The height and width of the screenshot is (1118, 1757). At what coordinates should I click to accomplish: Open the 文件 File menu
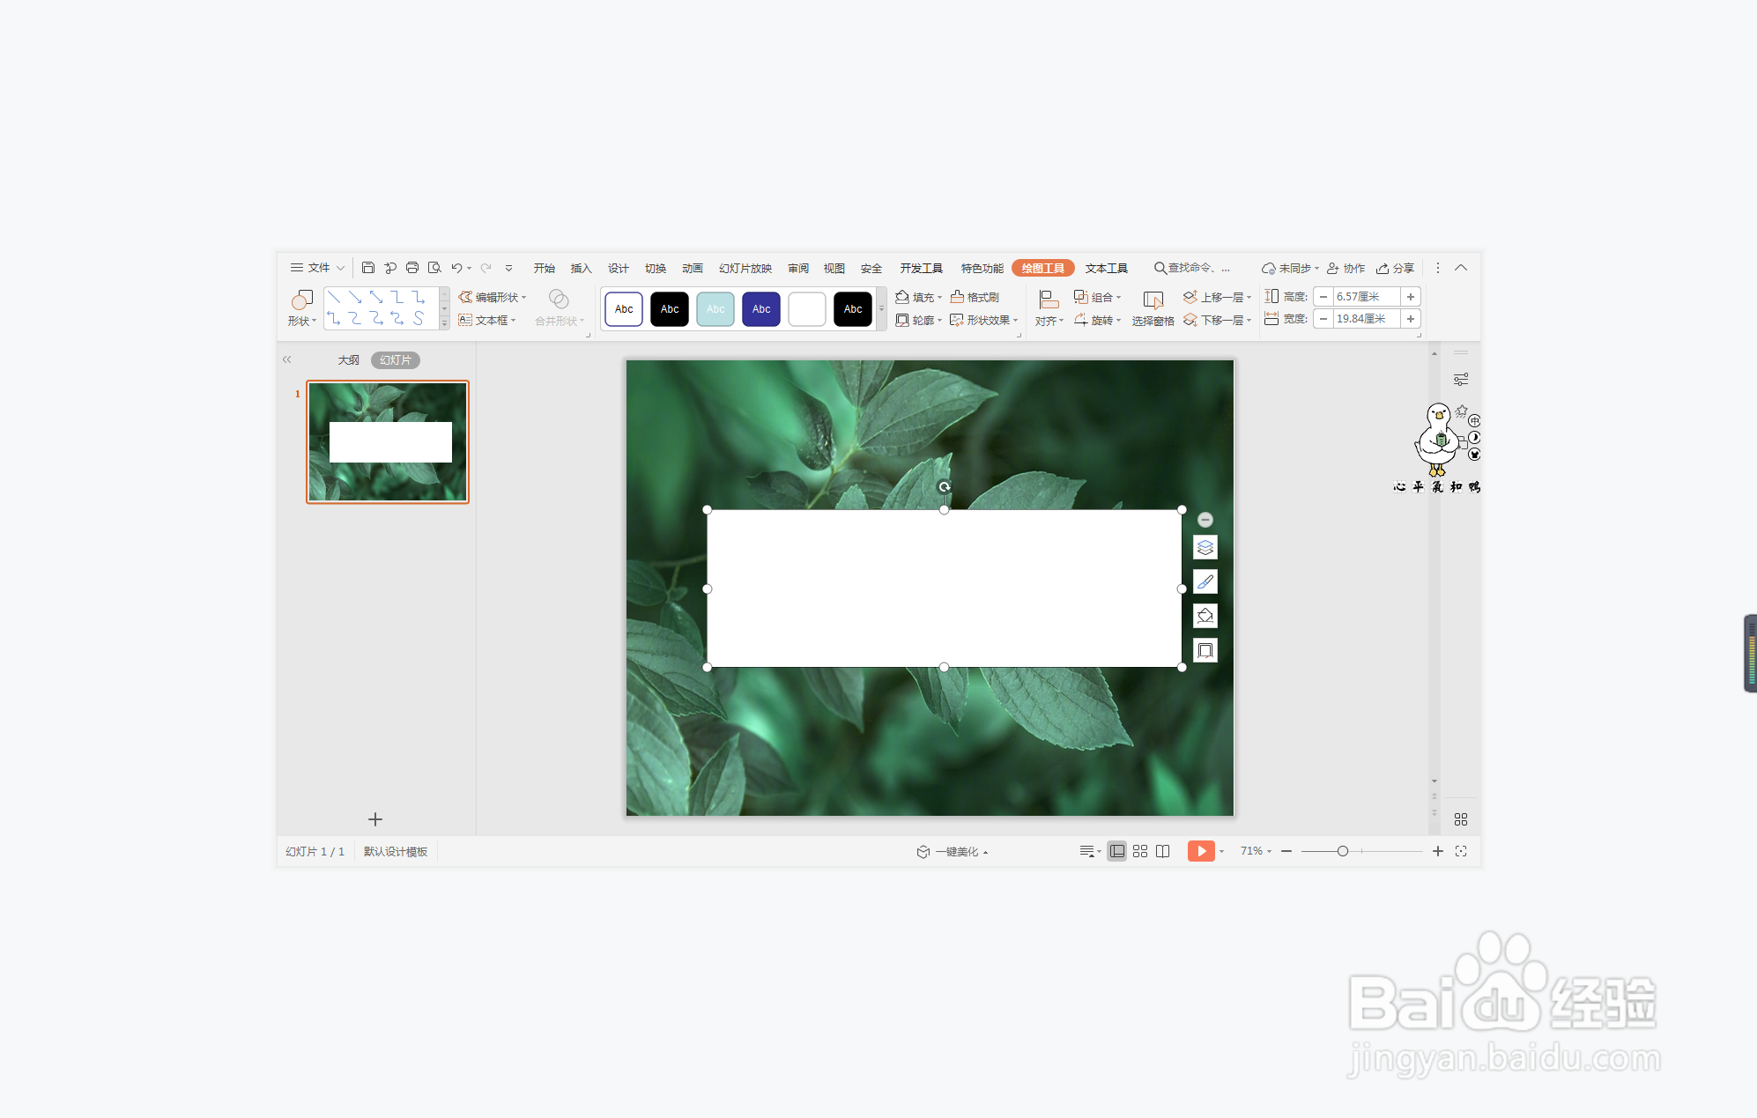(317, 268)
